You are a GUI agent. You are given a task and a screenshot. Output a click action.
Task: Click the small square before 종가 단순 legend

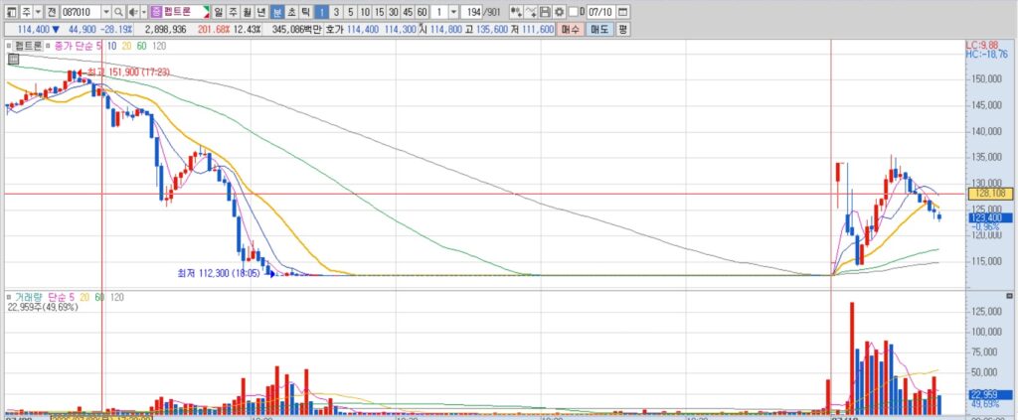(50, 46)
